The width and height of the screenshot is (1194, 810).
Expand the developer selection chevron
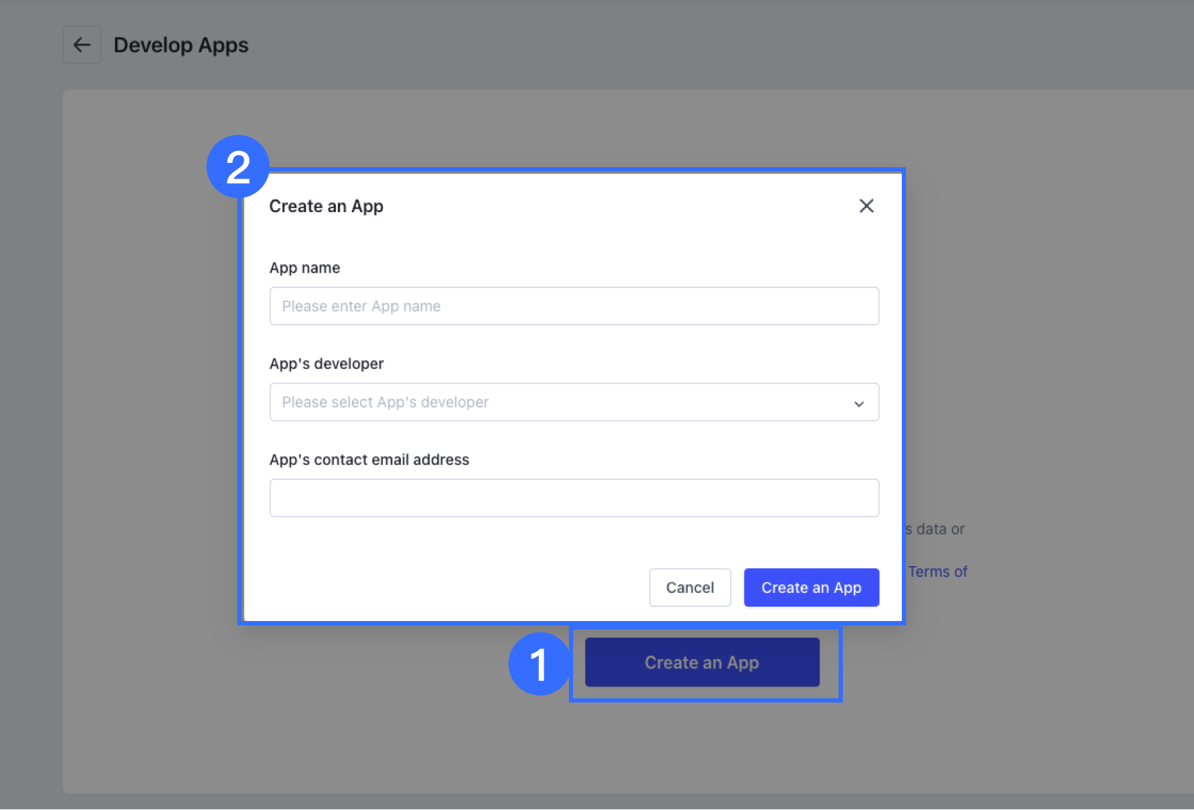click(x=858, y=404)
